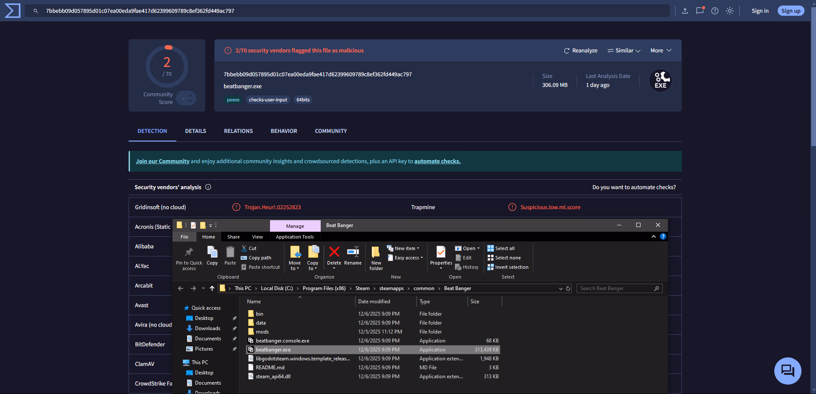816x394 pixels.
Task: Toggle the light/dark theme sun icon
Action: tap(730, 11)
